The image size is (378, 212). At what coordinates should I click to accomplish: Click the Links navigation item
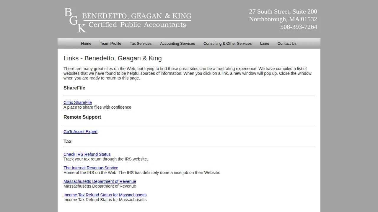pos(265,44)
